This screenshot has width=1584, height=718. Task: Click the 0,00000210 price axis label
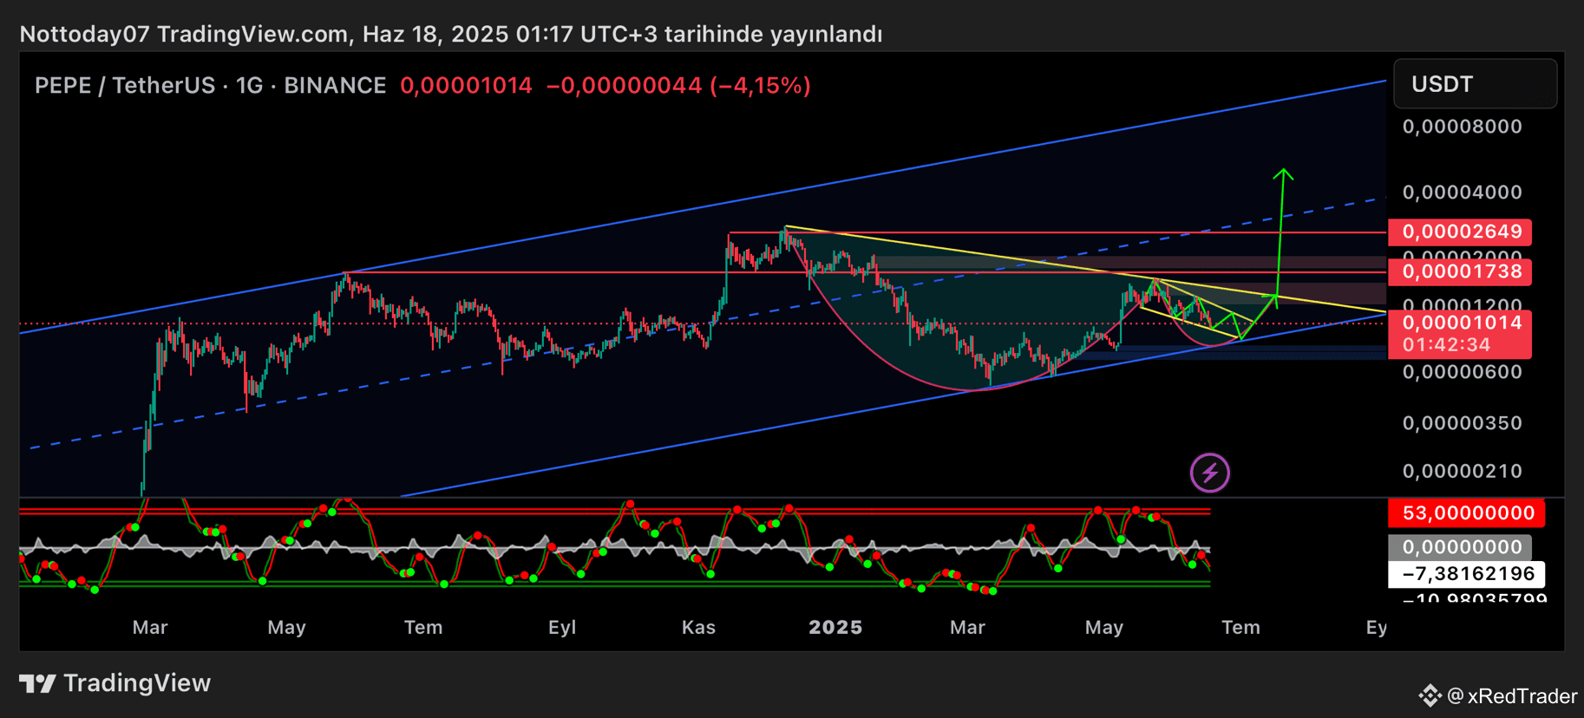[1463, 471]
